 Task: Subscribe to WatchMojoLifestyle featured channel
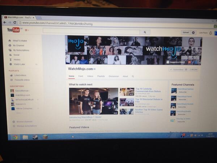tap(182, 107)
